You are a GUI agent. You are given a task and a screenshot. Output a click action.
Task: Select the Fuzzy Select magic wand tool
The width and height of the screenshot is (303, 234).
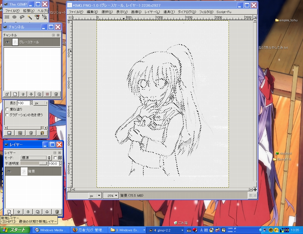coord(30,17)
